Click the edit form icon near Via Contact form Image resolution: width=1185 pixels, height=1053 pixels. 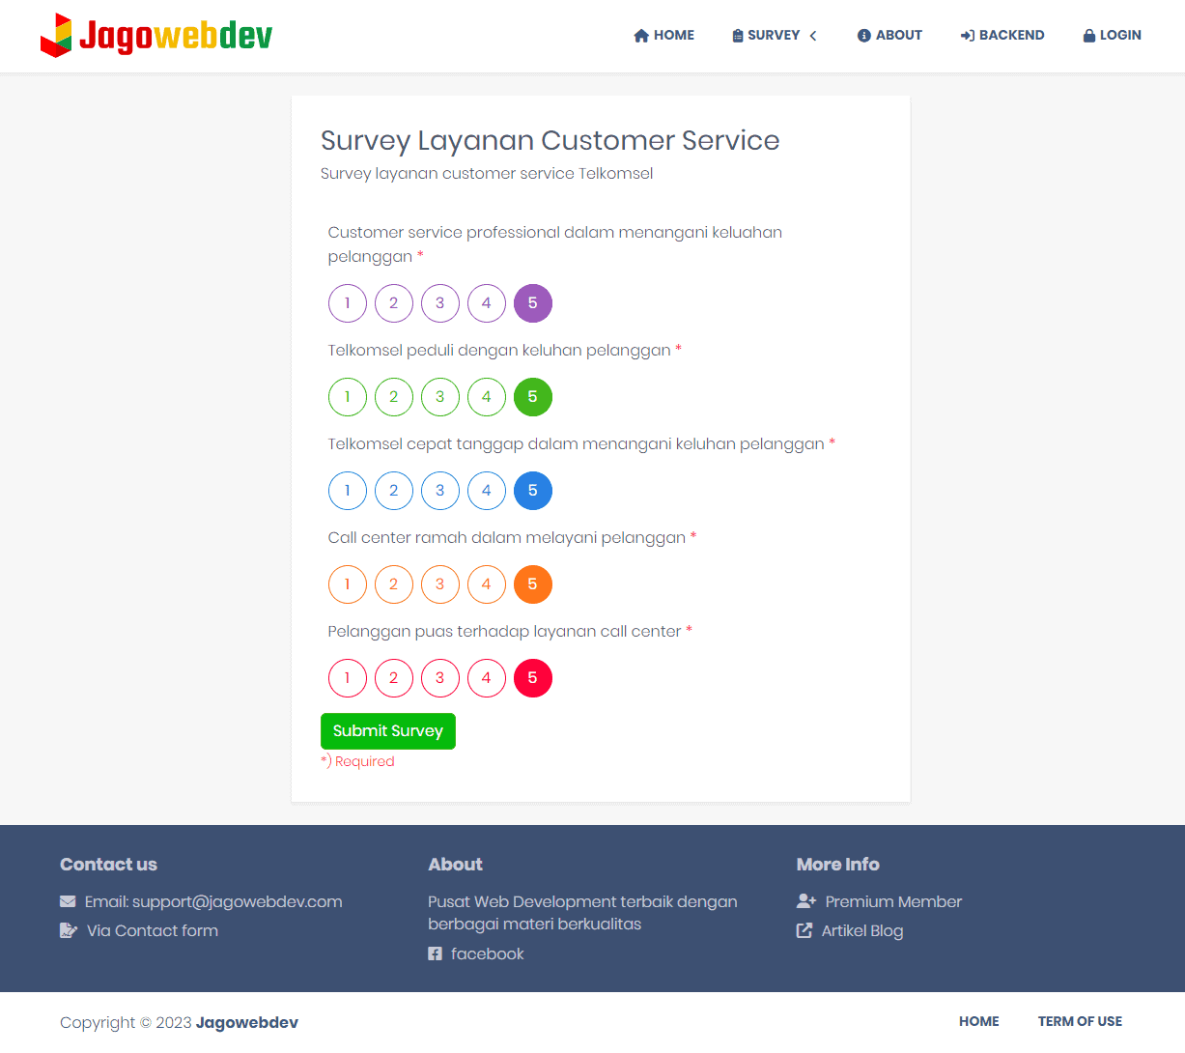click(69, 930)
